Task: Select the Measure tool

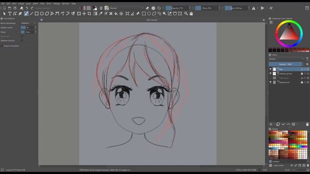Action: pyautogui.click(x=132, y=14)
